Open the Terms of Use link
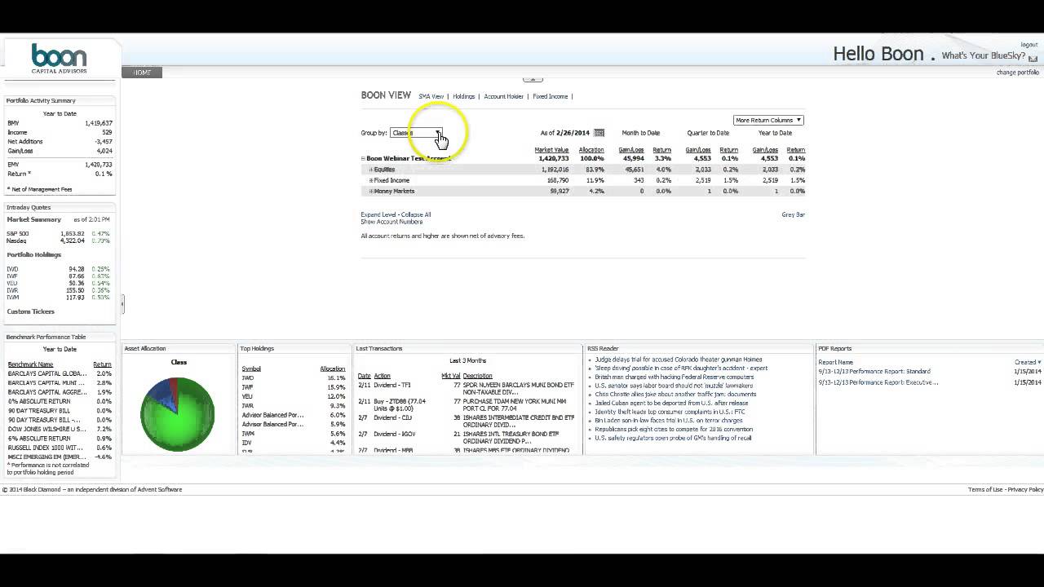This screenshot has width=1044, height=587. [x=984, y=489]
